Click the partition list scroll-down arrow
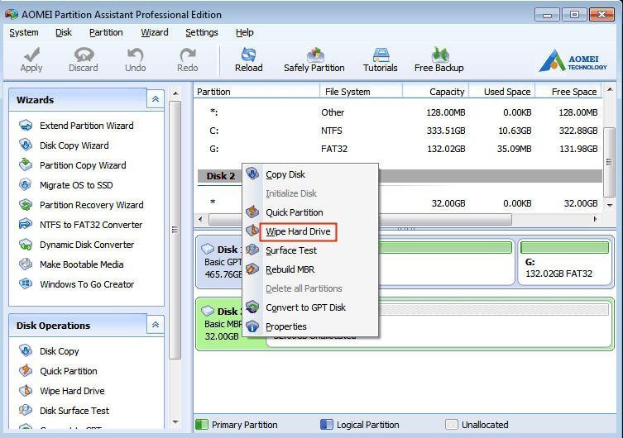The height and width of the screenshot is (438, 623). (x=610, y=205)
